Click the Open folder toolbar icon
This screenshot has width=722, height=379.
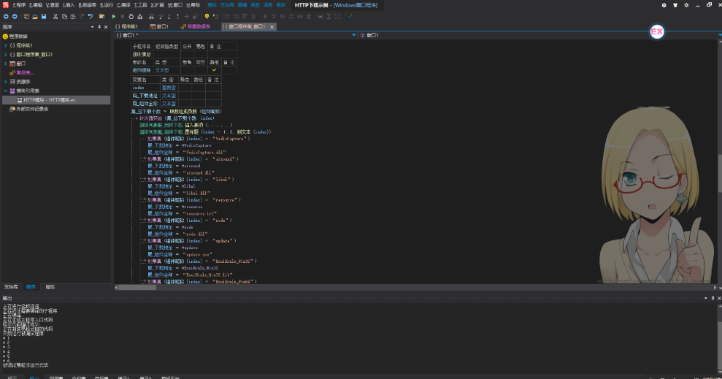[x=36, y=15]
